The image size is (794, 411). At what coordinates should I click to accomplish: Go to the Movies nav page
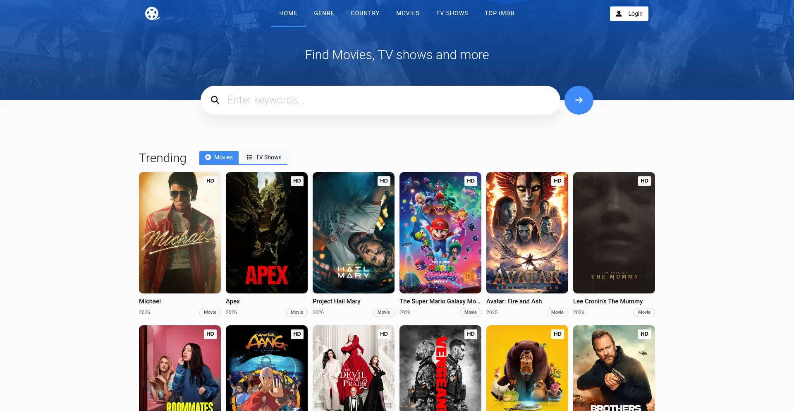(x=408, y=13)
